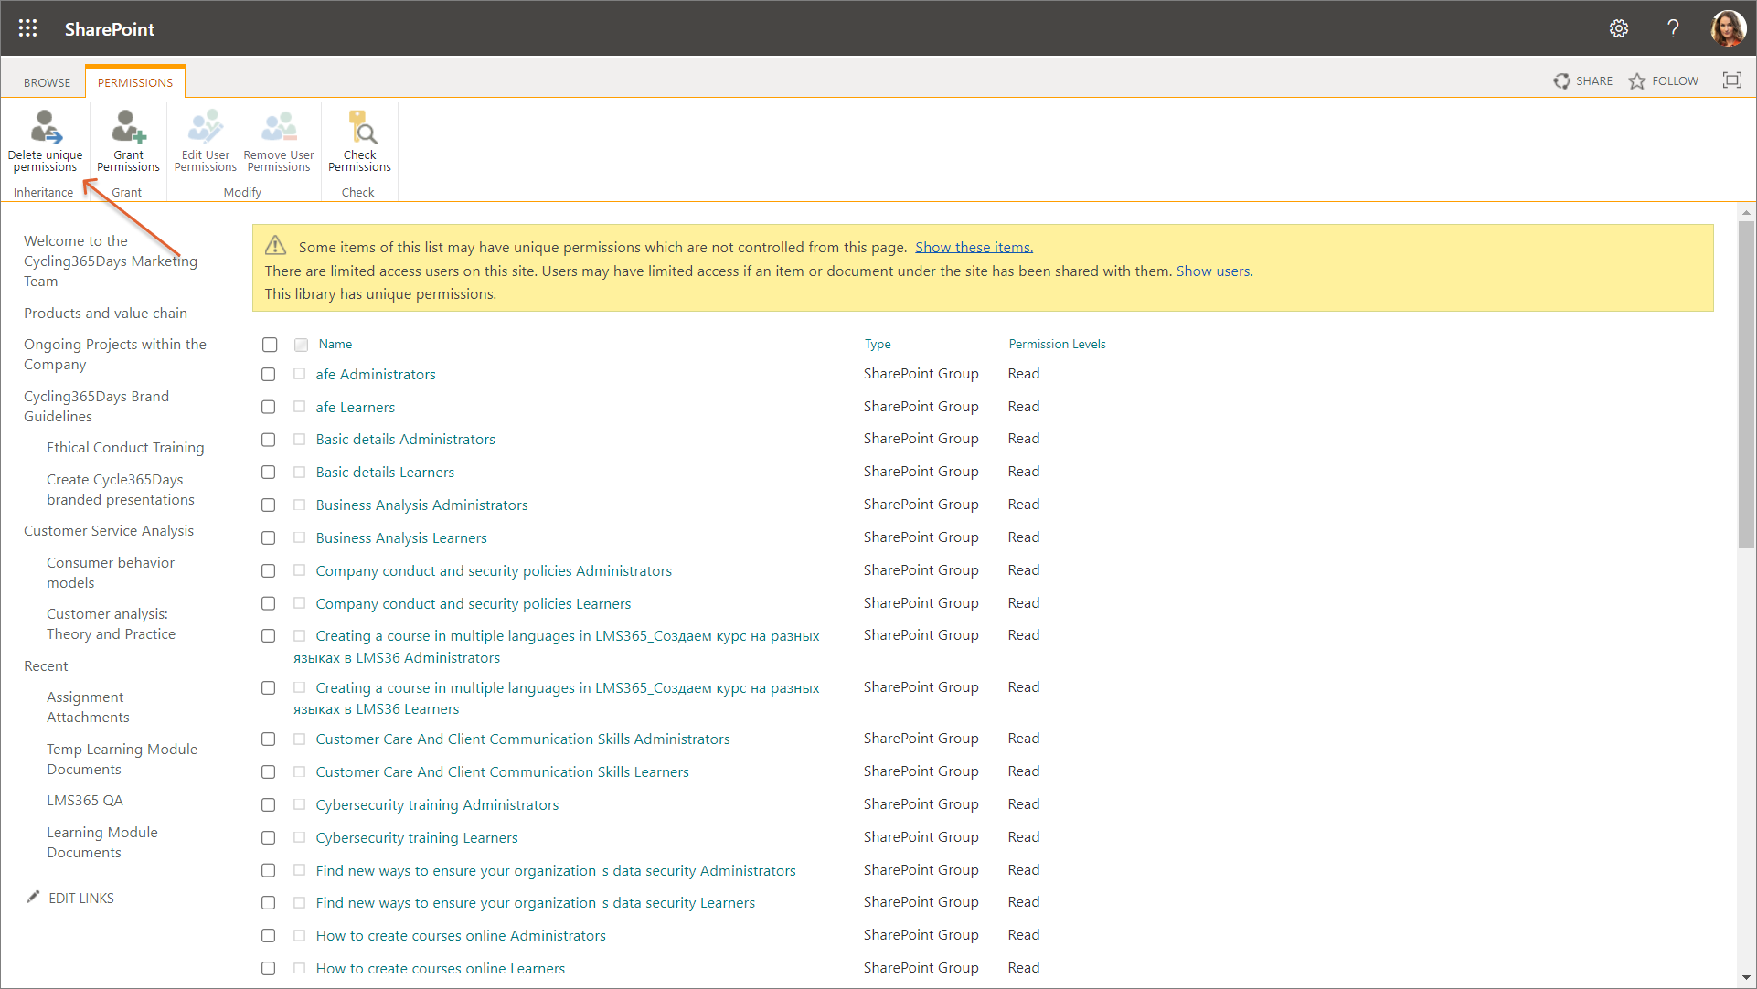The width and height of the screenshot is (1757, 989).
Task: Select the Cybersecurity training Administrators checkbox
Action: [x=268, y=805]
